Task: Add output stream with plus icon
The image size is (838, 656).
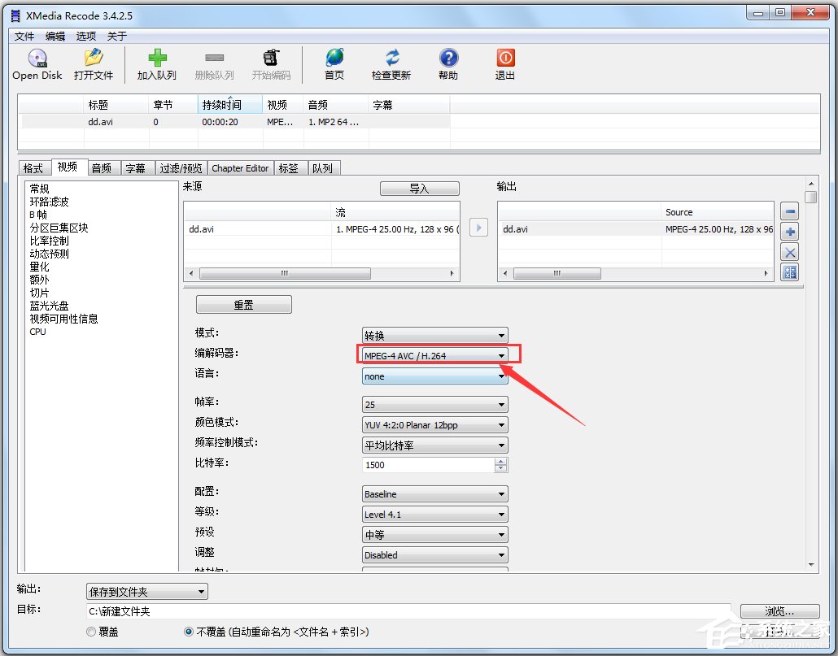Action: pos(788,231)
